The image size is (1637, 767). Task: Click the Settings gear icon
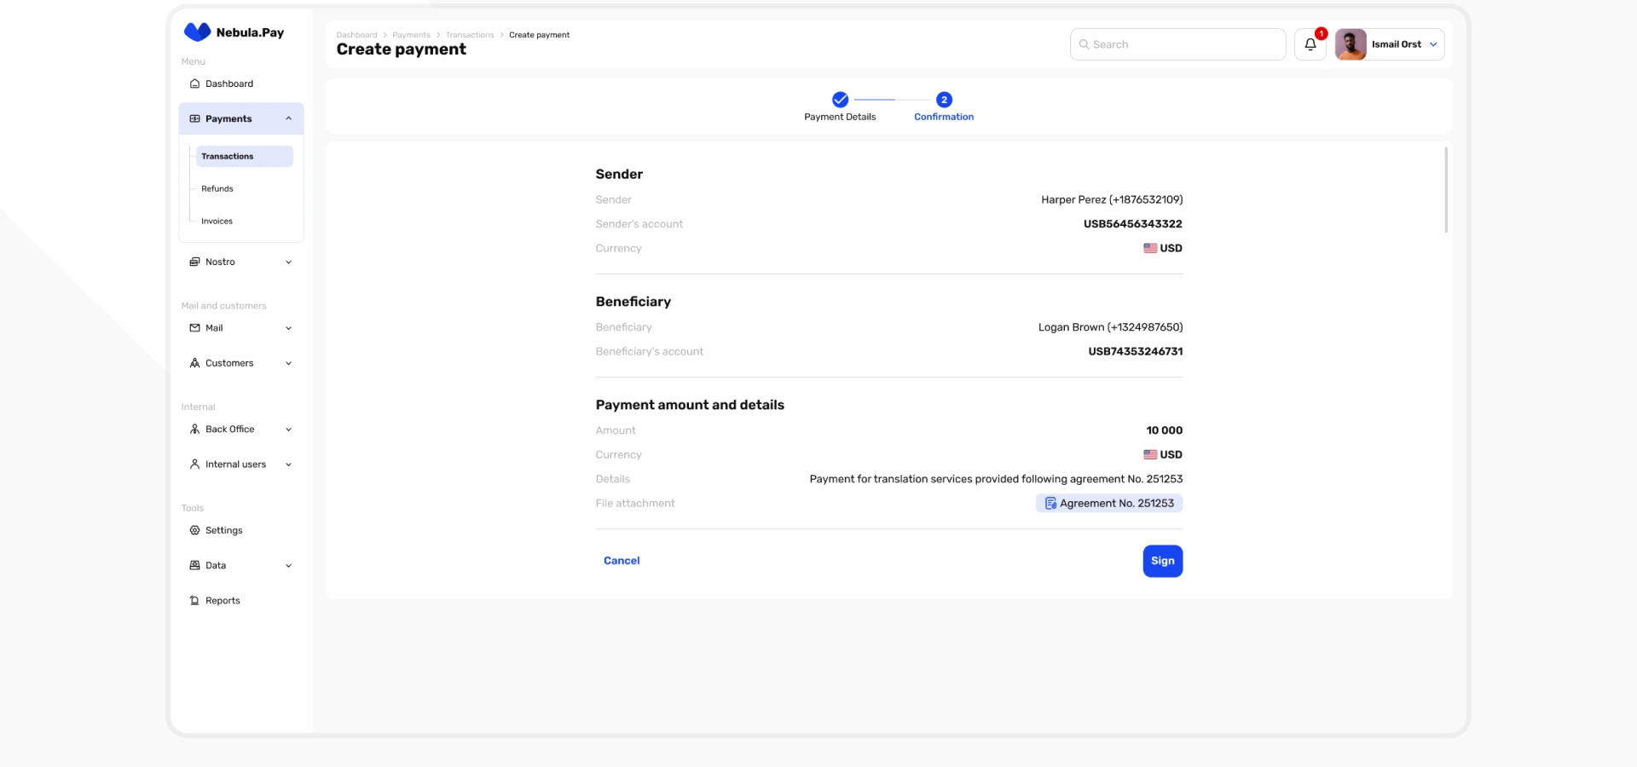pos(194,530)
